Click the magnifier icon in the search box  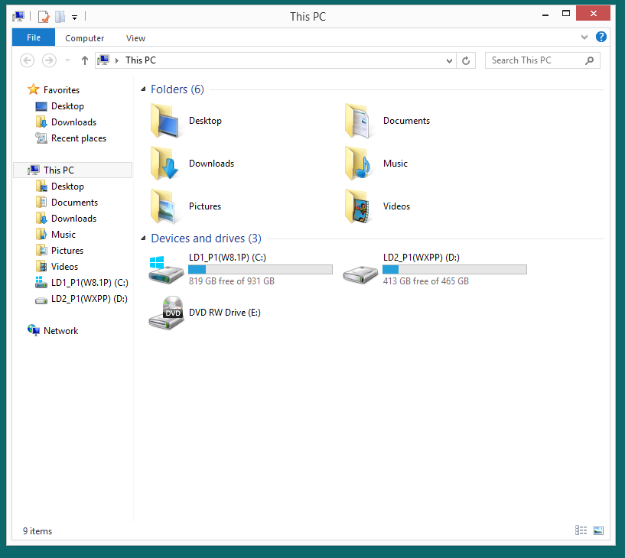(589, 60)
